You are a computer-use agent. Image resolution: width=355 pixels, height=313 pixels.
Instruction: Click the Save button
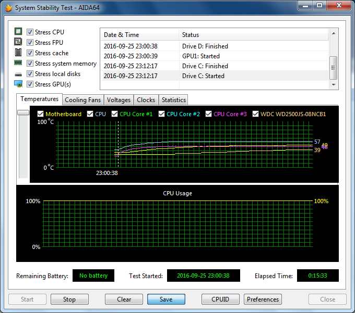(x=166, y=299)
